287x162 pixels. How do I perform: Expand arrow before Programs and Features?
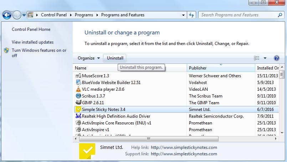tap(97, 15)
